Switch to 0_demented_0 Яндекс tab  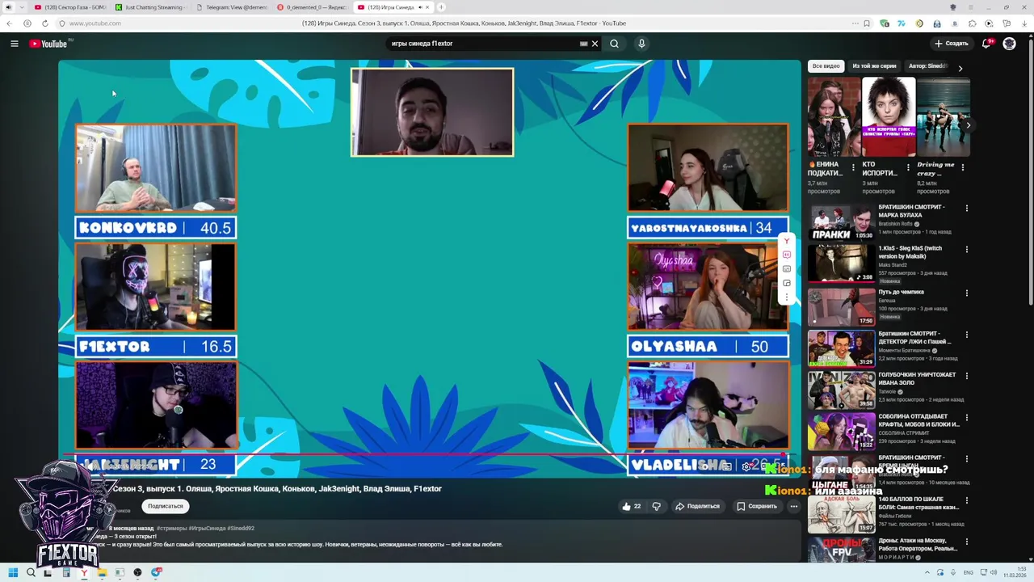[x=312, y=7]
